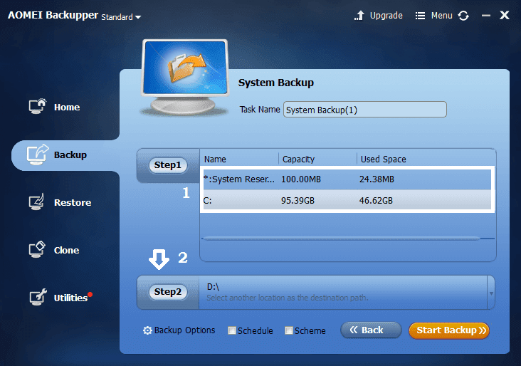The height and width of the screenshot is (366, 521).
Task: Click the refresh icon beside Menu
Action: [463, 16]
